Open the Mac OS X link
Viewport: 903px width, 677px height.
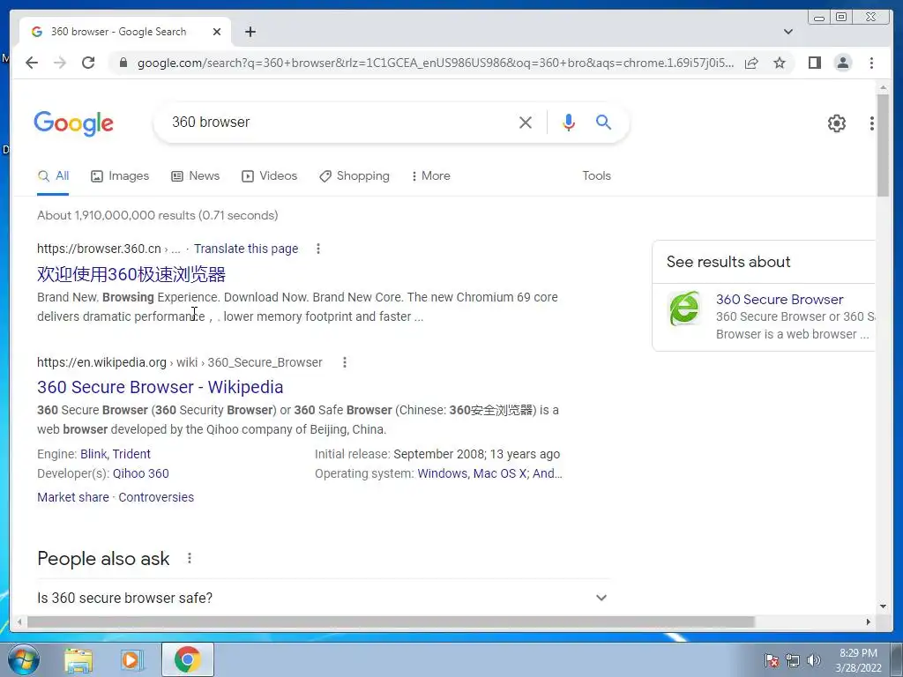[x=500, y=473]
